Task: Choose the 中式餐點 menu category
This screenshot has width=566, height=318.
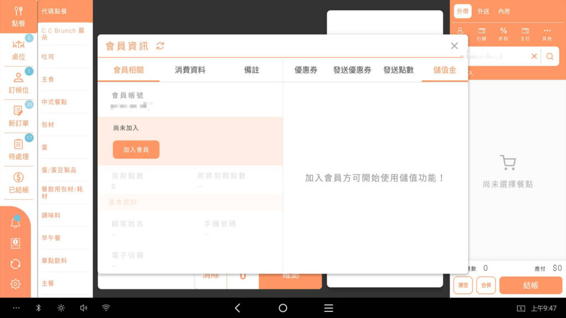Action: pyautogui.click(x=55, y=102)
